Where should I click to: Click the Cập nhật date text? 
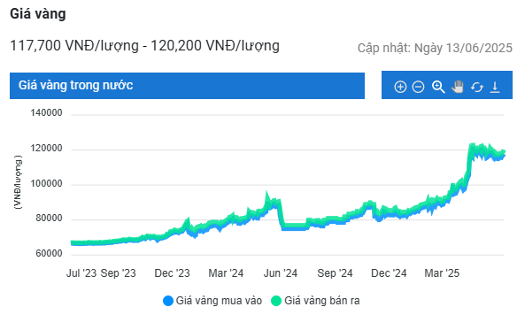pyautogui.click(x=435, y=48)
